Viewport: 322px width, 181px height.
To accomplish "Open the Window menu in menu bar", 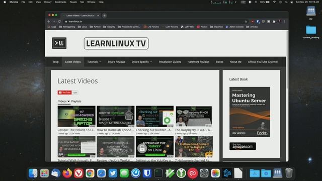I will pyautogui.click(x=91, y=2).
